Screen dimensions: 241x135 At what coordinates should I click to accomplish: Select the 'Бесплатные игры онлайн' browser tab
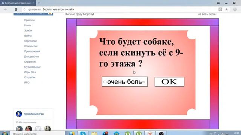coord(18,3)
